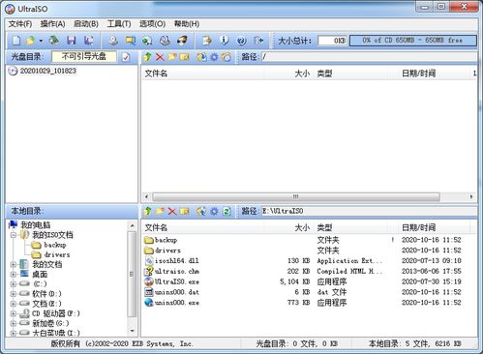The width and height of the screenshot is (483, 354).
Task: Click red X delete in disc pane
Action: [x=160, y=57]
